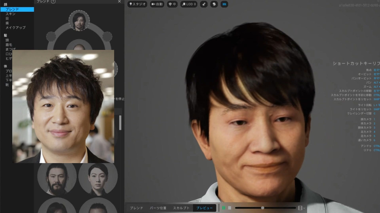The width and height of the screenshot is (380, 213).
Task: Select 眉毛 under the hair category
Action: click(9, 45)
